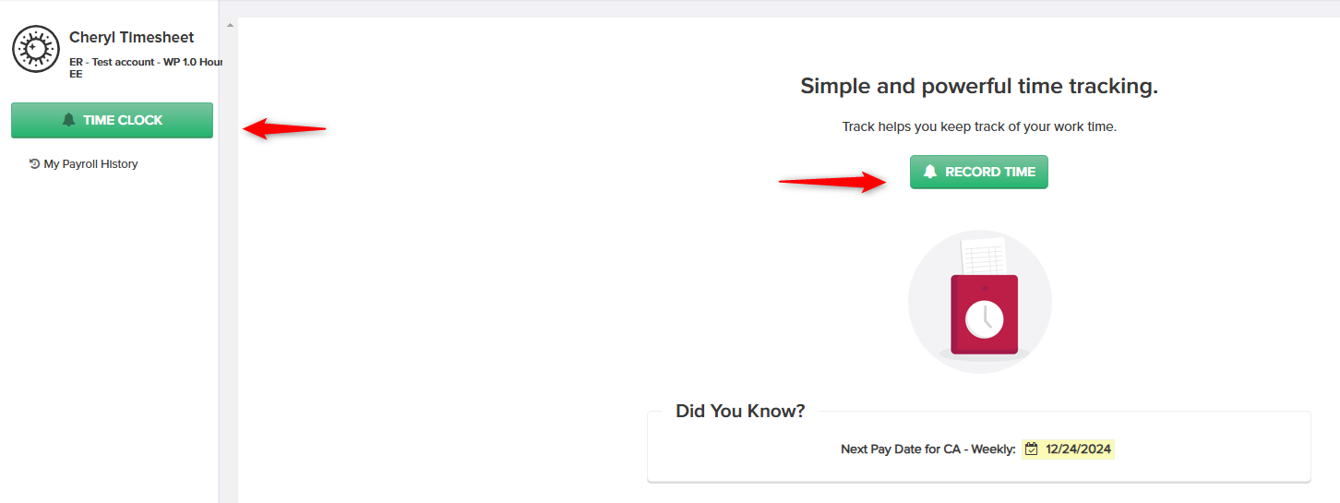Click the bell icon inside TIME CLOCK button
1340x503 pixels.
[x=68, y=120]
